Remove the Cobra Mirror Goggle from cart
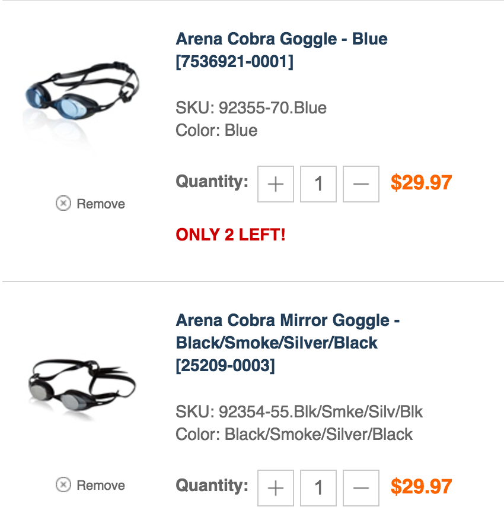Image resolution: width=504 pixels, height=532 pixels. point(91,485)
